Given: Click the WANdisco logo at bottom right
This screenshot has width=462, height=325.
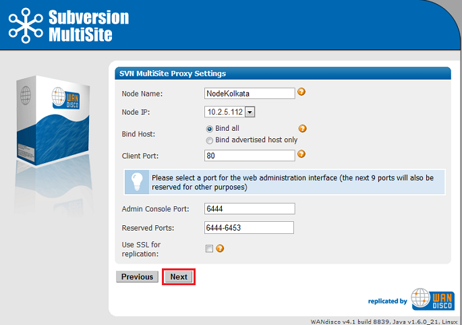Looking at the screenshot, I should 433,299.
